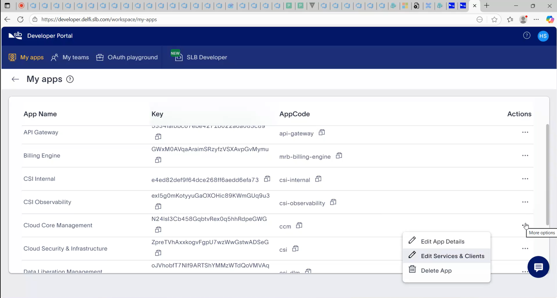This screenshot has height=298, width=557.
Task: Click the Cloud Core Management app name
Action: (x=58, y=225)
